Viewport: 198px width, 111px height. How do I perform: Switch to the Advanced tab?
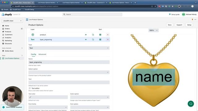(x=42, y=54)
